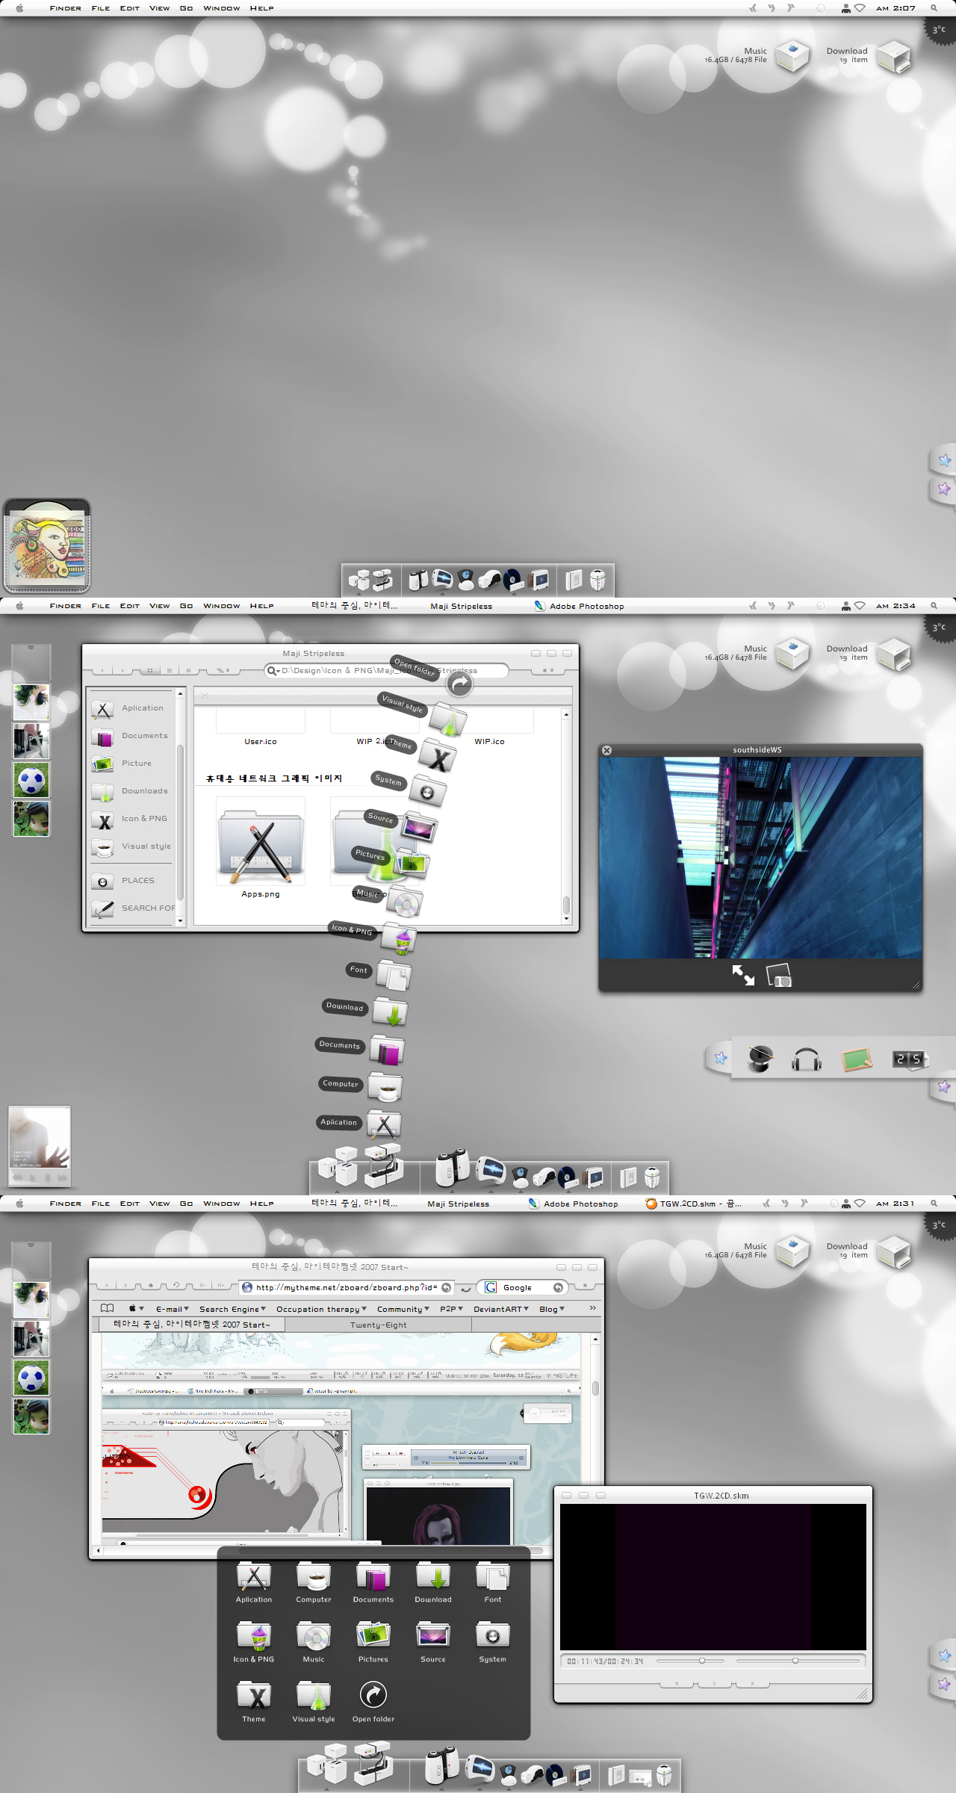The width and height of the screenshot is (956, 1793).
Task: Open the Search Engine bookmark dropdown
Action: 232,1309
